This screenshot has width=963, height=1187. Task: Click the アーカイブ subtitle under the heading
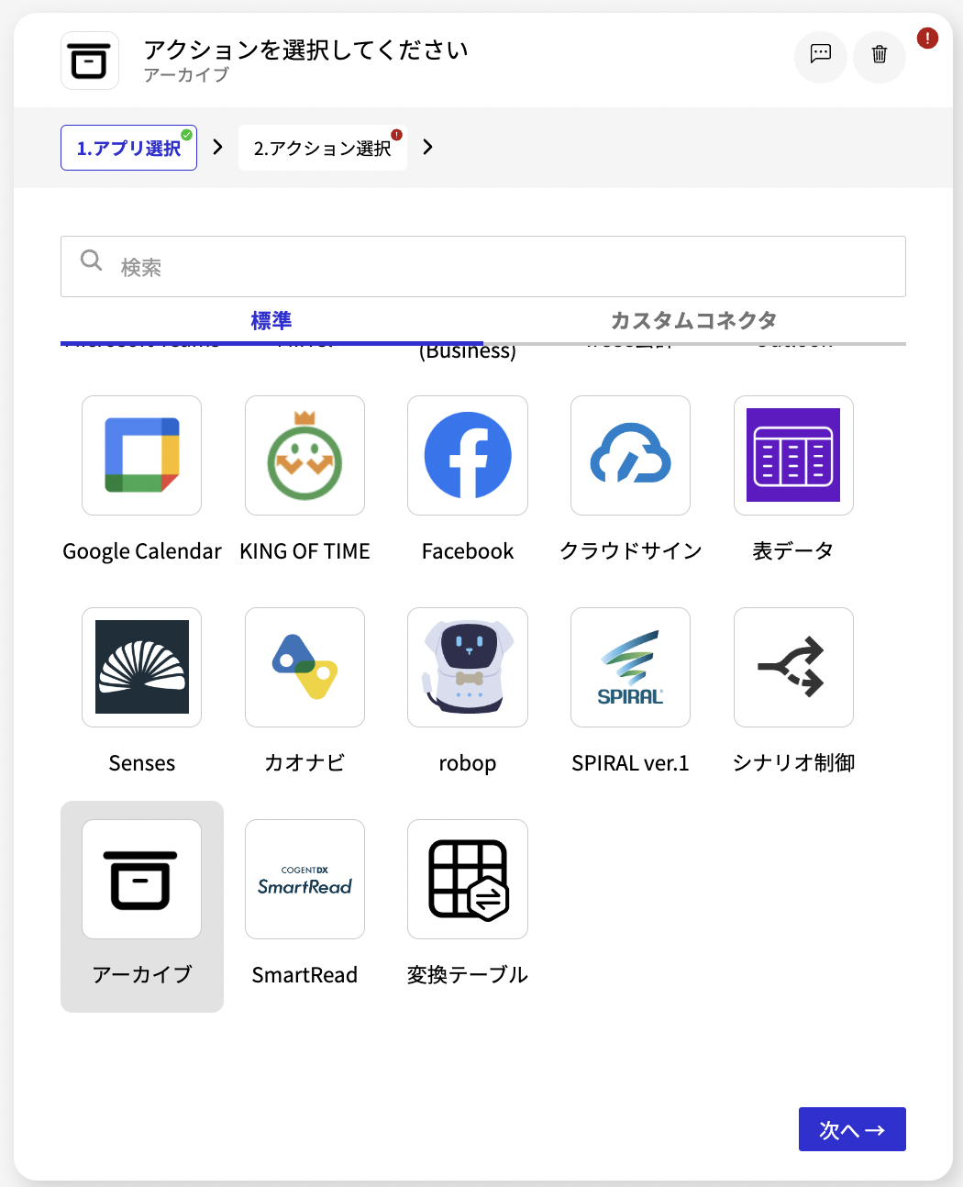point(186,75)
